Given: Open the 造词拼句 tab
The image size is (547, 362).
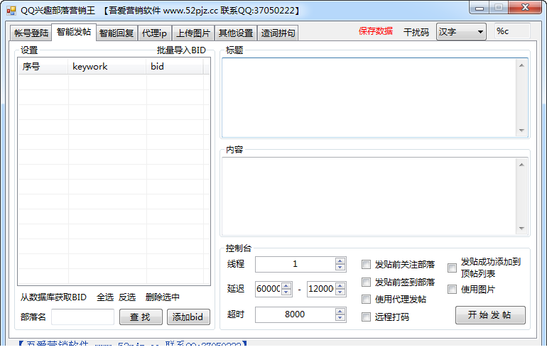Looking at the screenshot, I should tap(278, 33).
